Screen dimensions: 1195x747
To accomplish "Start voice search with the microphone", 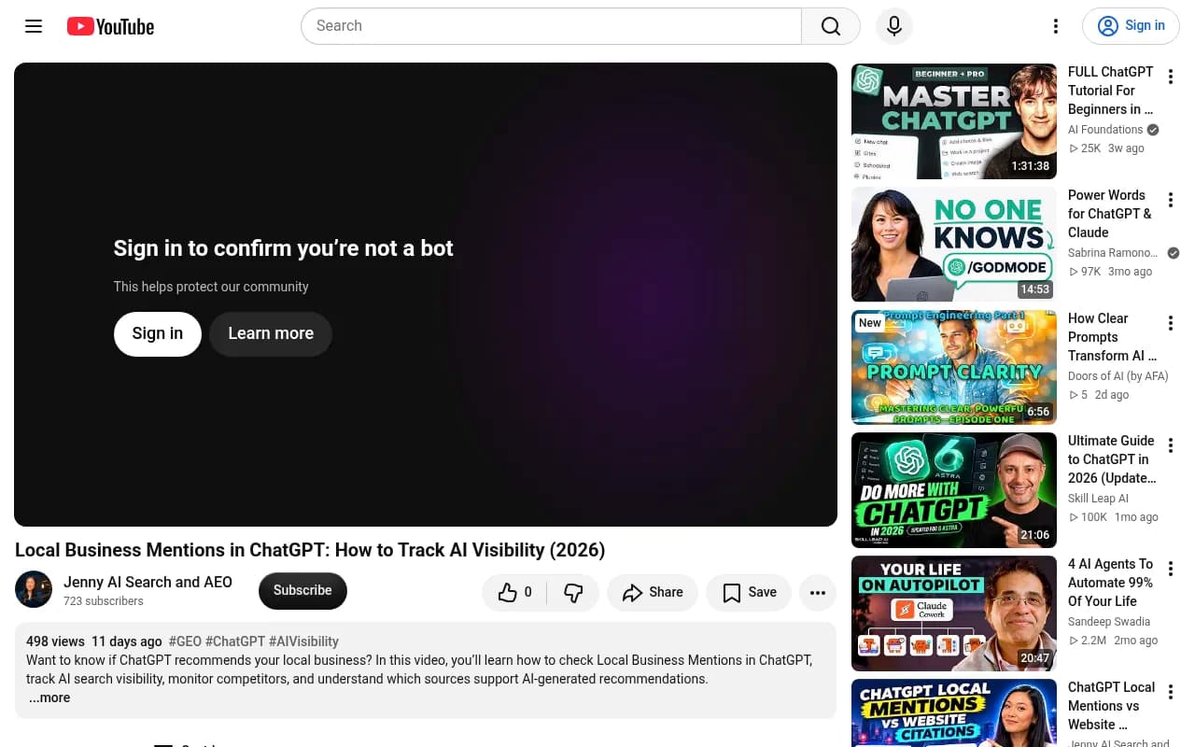I will pos(894,26).
